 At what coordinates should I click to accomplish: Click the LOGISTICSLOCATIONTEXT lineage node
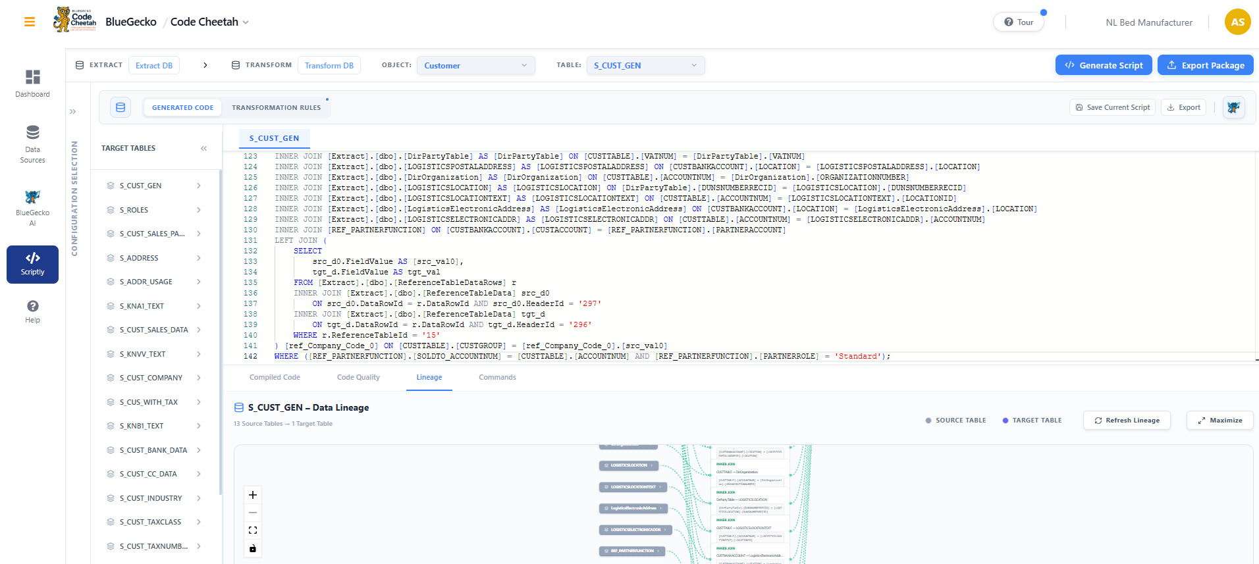click(x=633, y=487)
